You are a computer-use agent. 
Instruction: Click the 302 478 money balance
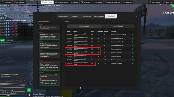(169, 13)
